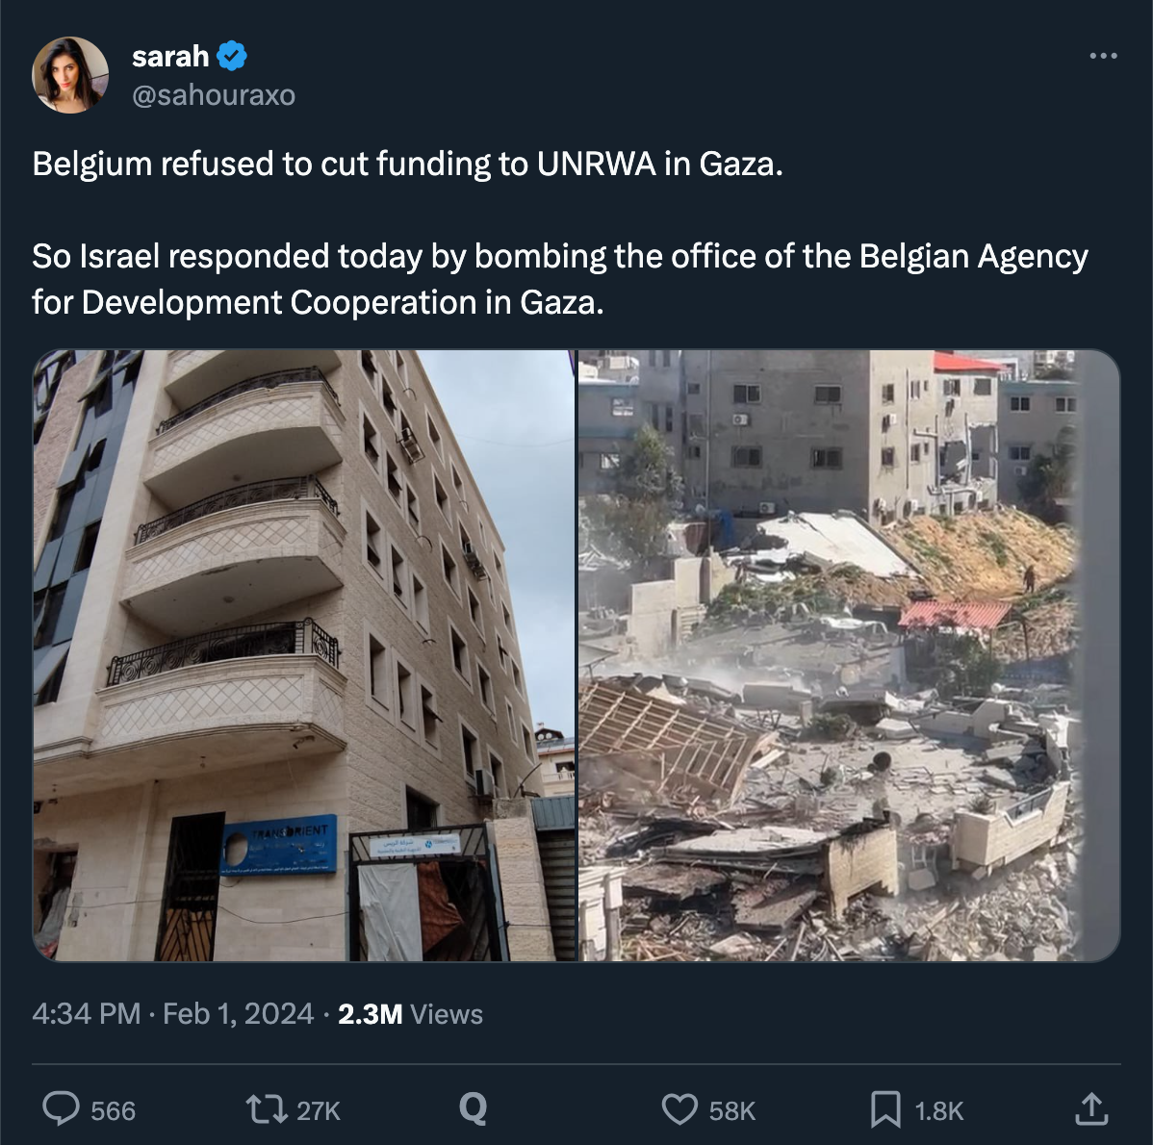Click the display name sarah

[169, 56]
